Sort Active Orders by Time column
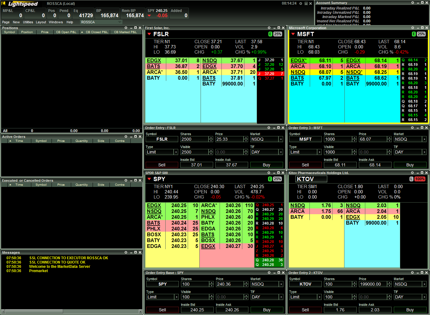 [19, 141]
